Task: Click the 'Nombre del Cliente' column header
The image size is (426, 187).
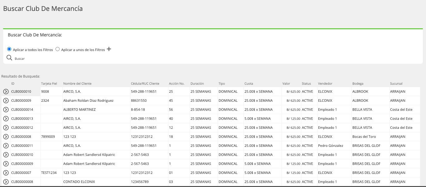Action: pyautogui.click(x=77, y=83)
